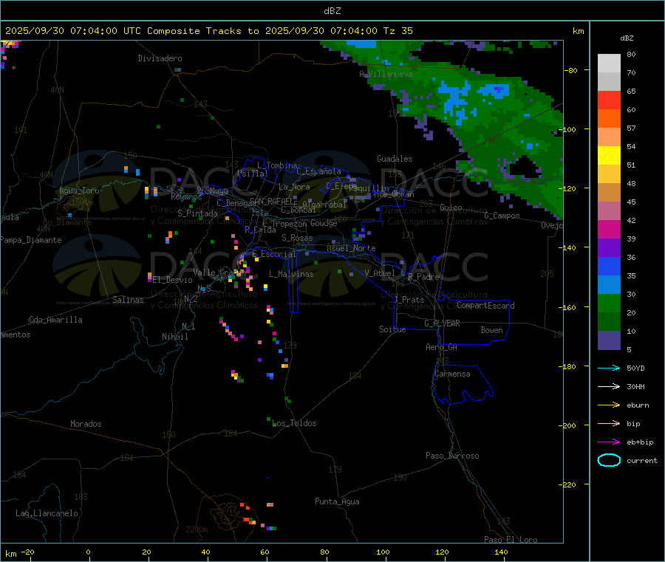Click the Divisadero map label

coord(160,58)
